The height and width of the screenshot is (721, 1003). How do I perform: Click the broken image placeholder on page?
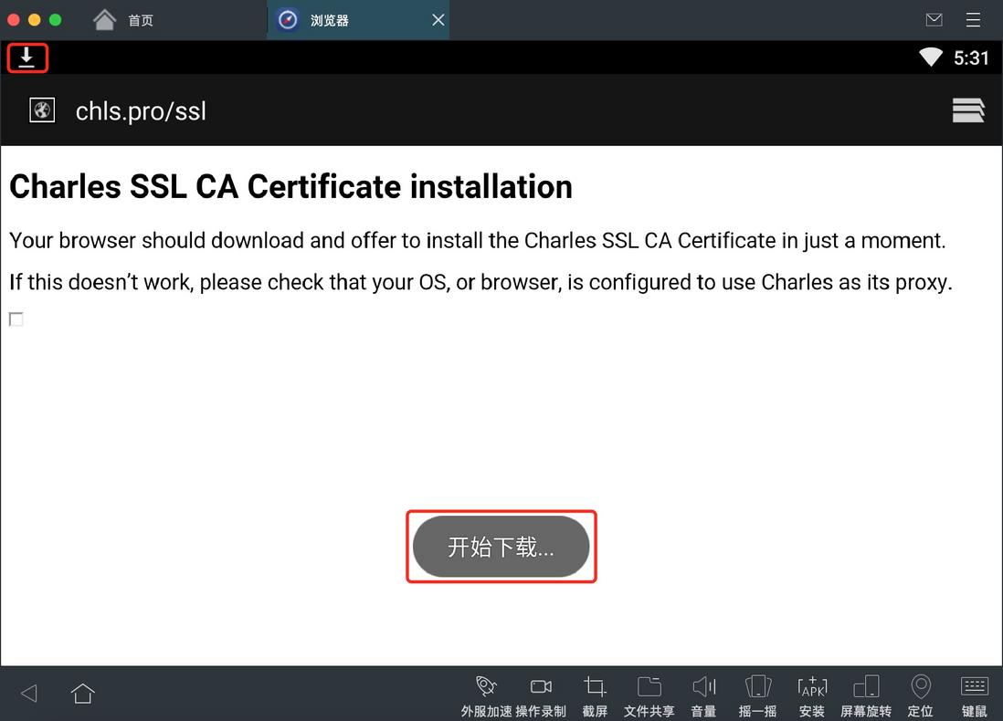click(16, 319)
